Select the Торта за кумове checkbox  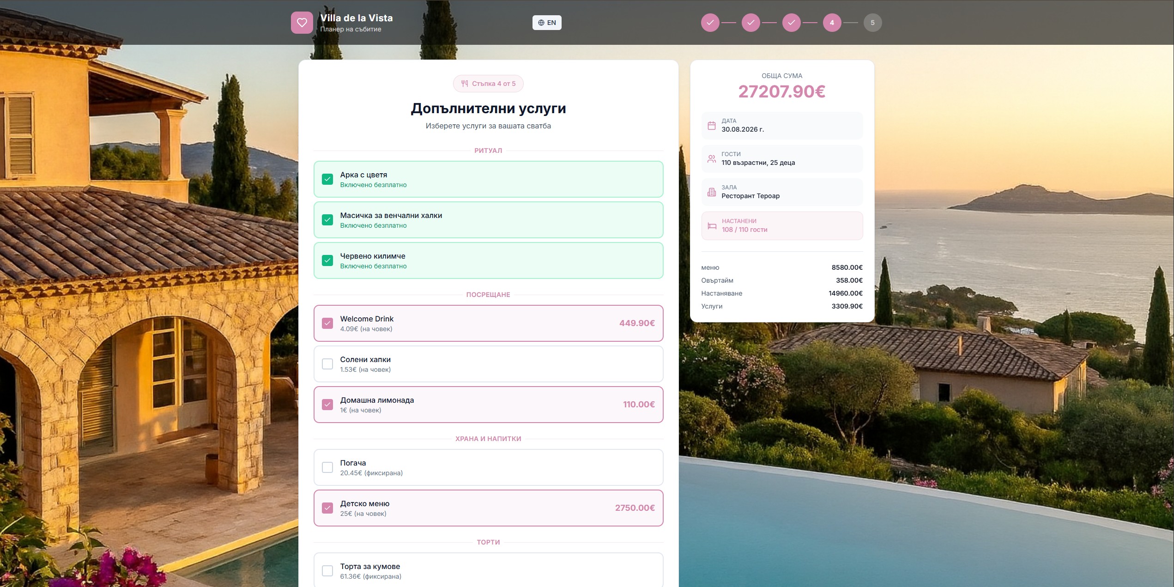pos(327,571)
